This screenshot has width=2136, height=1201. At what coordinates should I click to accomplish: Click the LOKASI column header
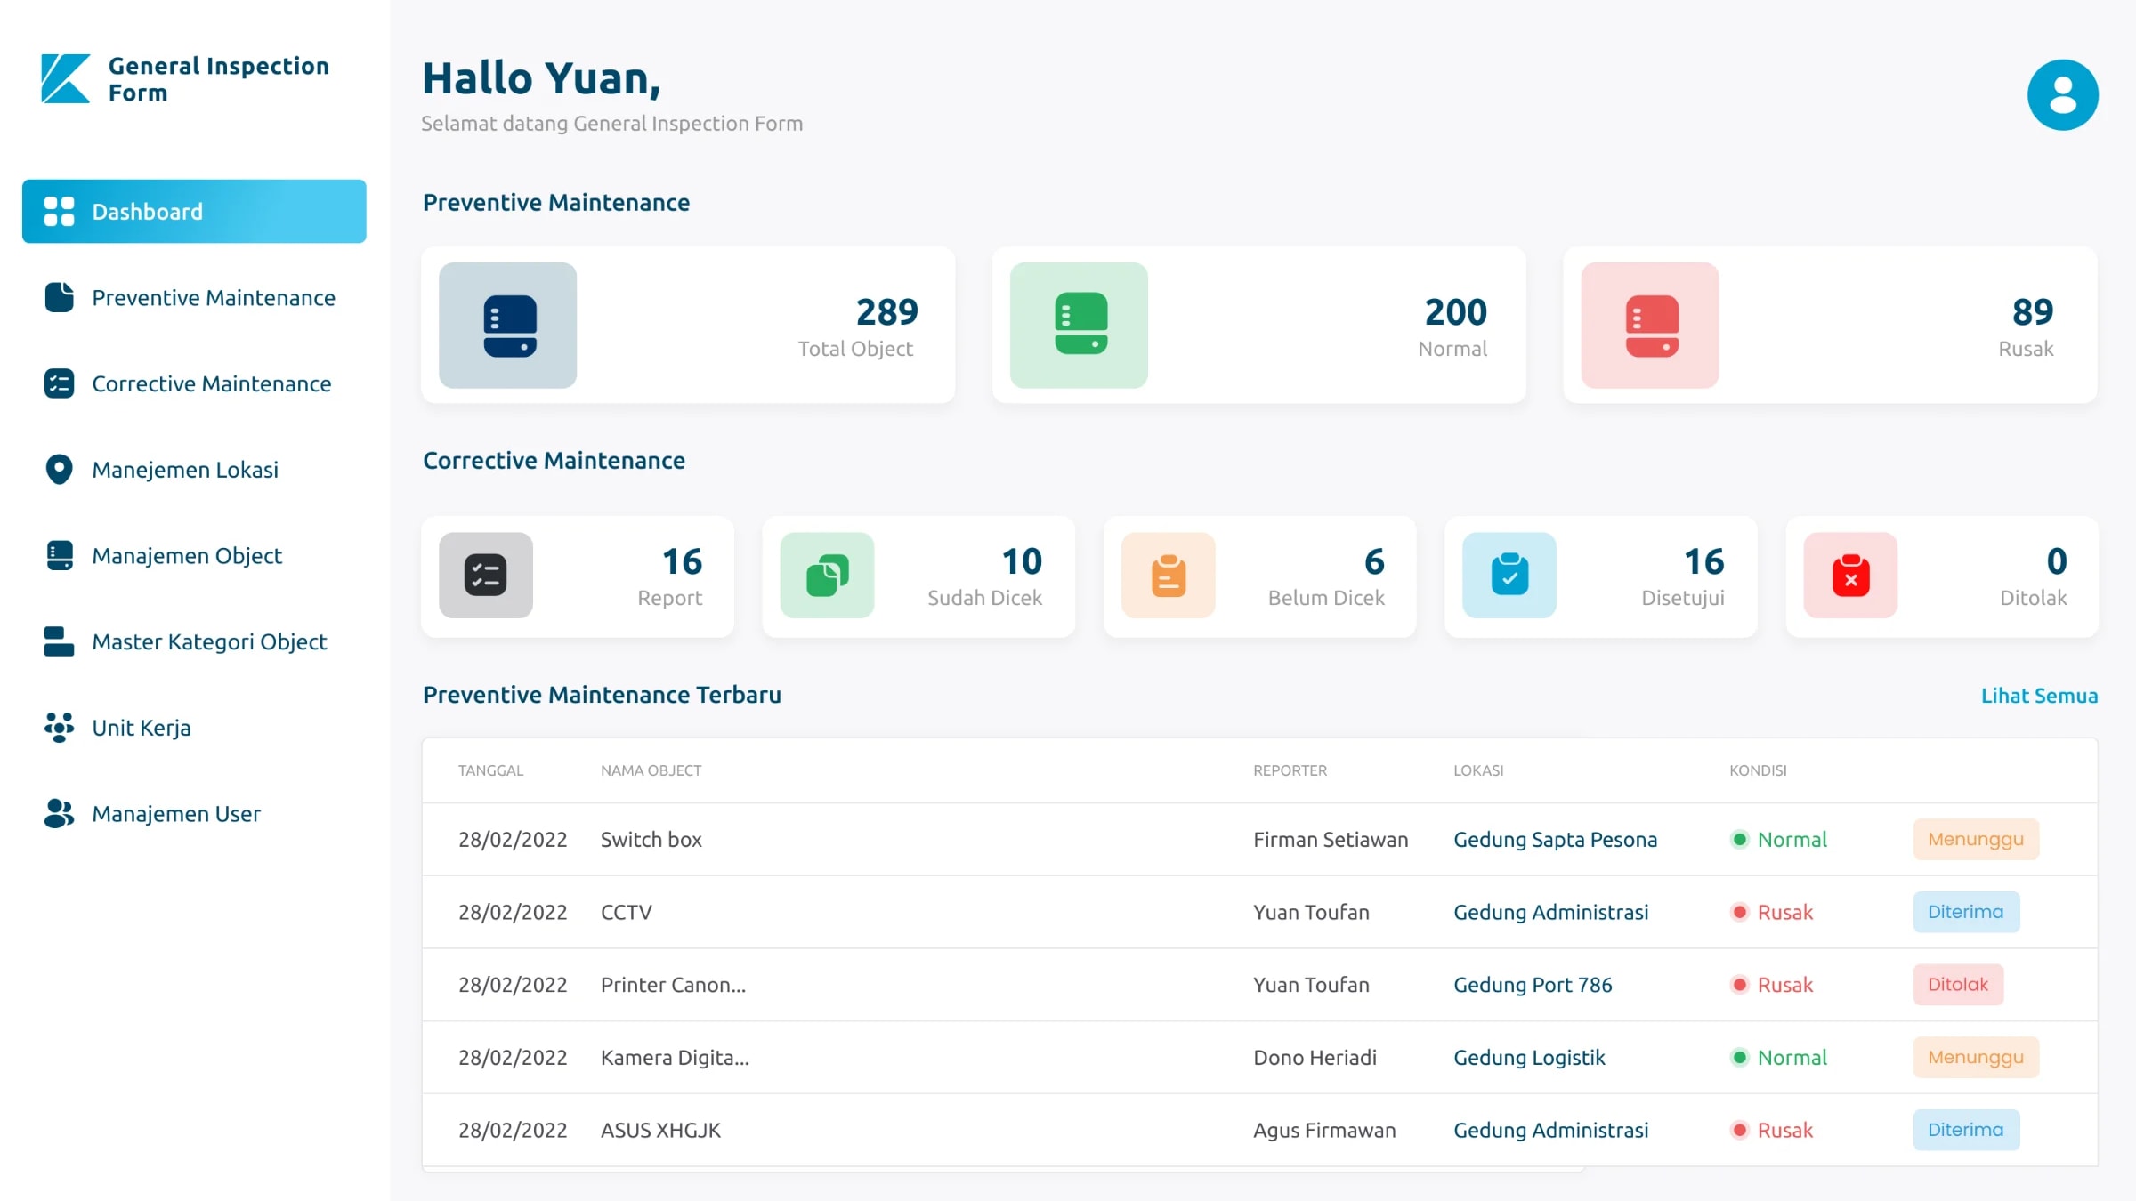[x=1478, y=771]
